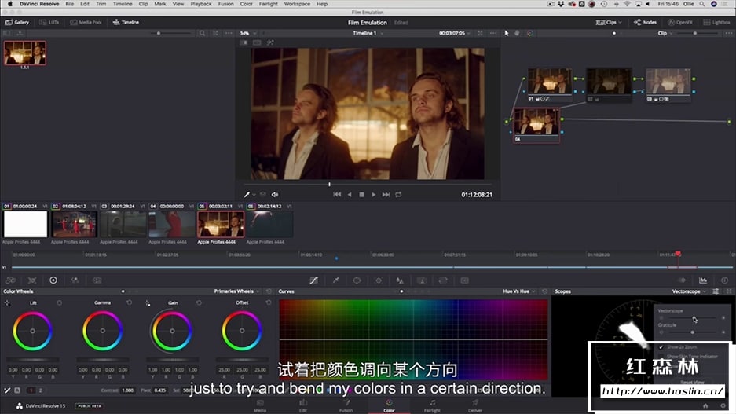Adjust the Gamma master wheel slider
Viewport: 736px width, 414px height.
(102, 360)
